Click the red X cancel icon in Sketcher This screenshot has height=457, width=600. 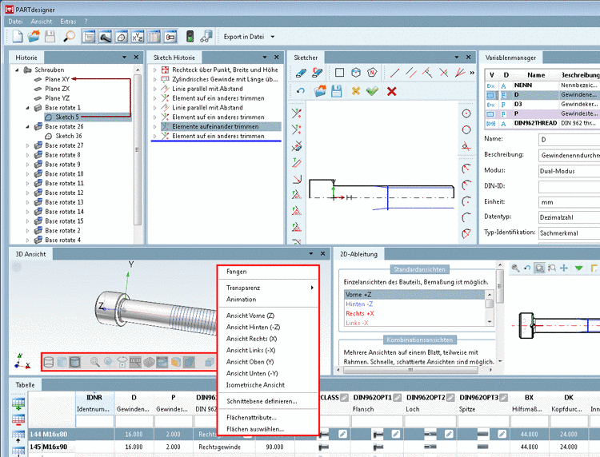click(x=392, y=91)
